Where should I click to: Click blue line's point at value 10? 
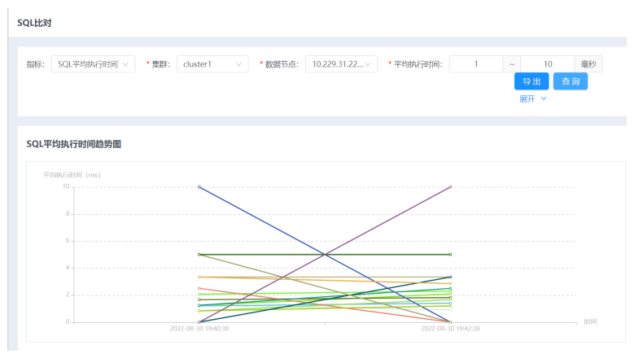pos(199,187)
